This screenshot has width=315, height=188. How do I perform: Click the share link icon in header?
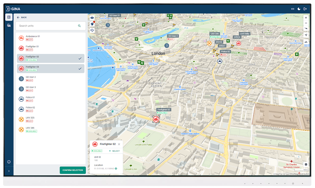tap(292, 9)
